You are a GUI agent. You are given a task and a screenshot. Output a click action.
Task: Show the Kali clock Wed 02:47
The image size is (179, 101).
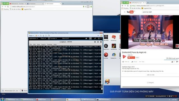pyautogui.click(x=65, y=38)
